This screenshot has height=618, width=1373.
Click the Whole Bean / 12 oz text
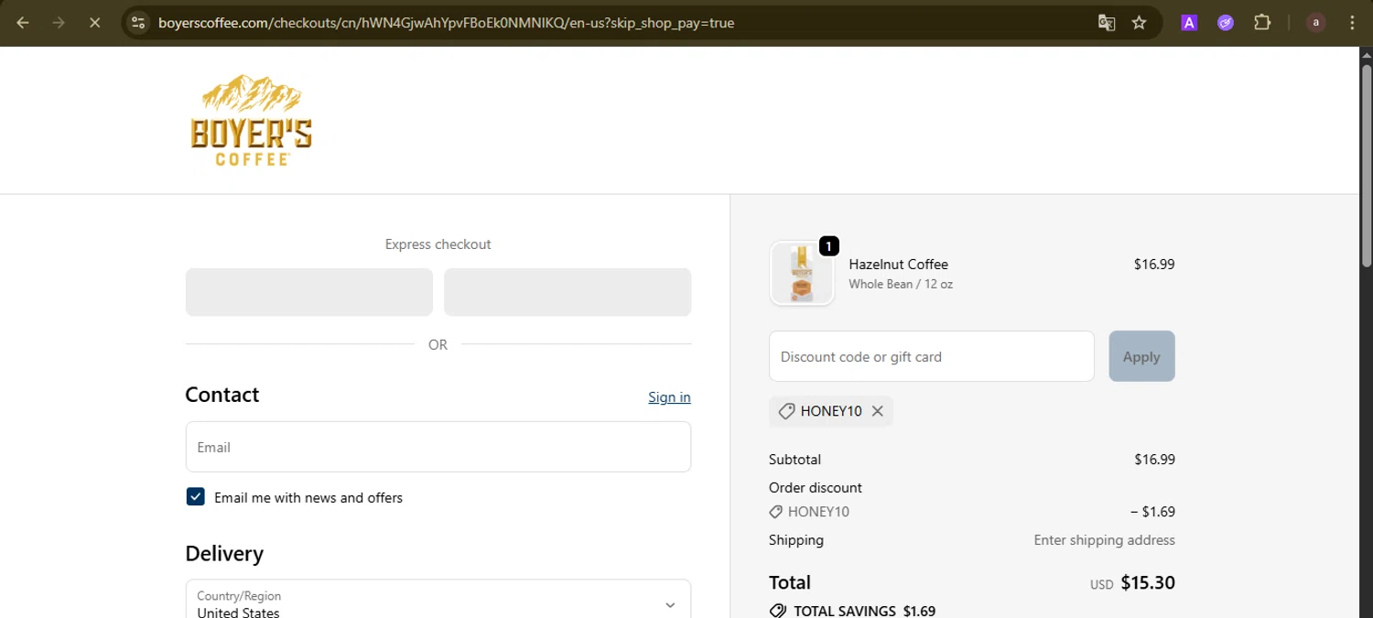pos(901,284)
